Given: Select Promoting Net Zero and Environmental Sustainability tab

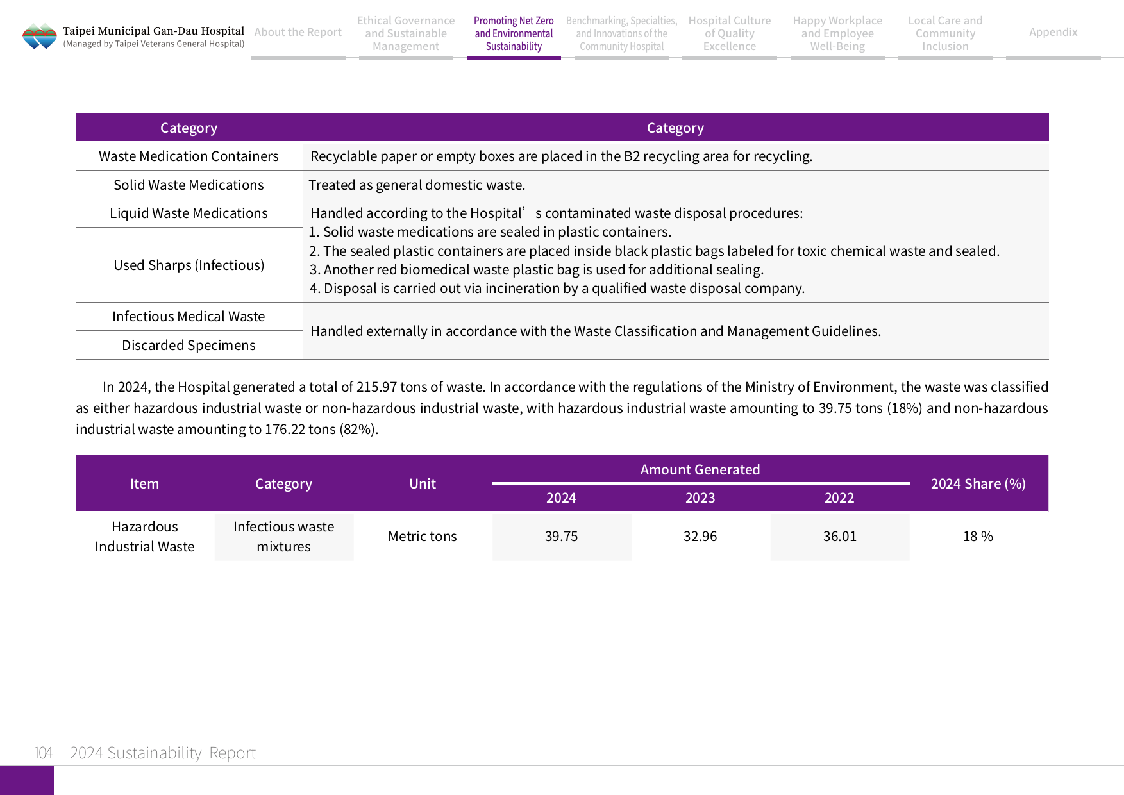Looking at the screenshot, I should click(514, 33).
